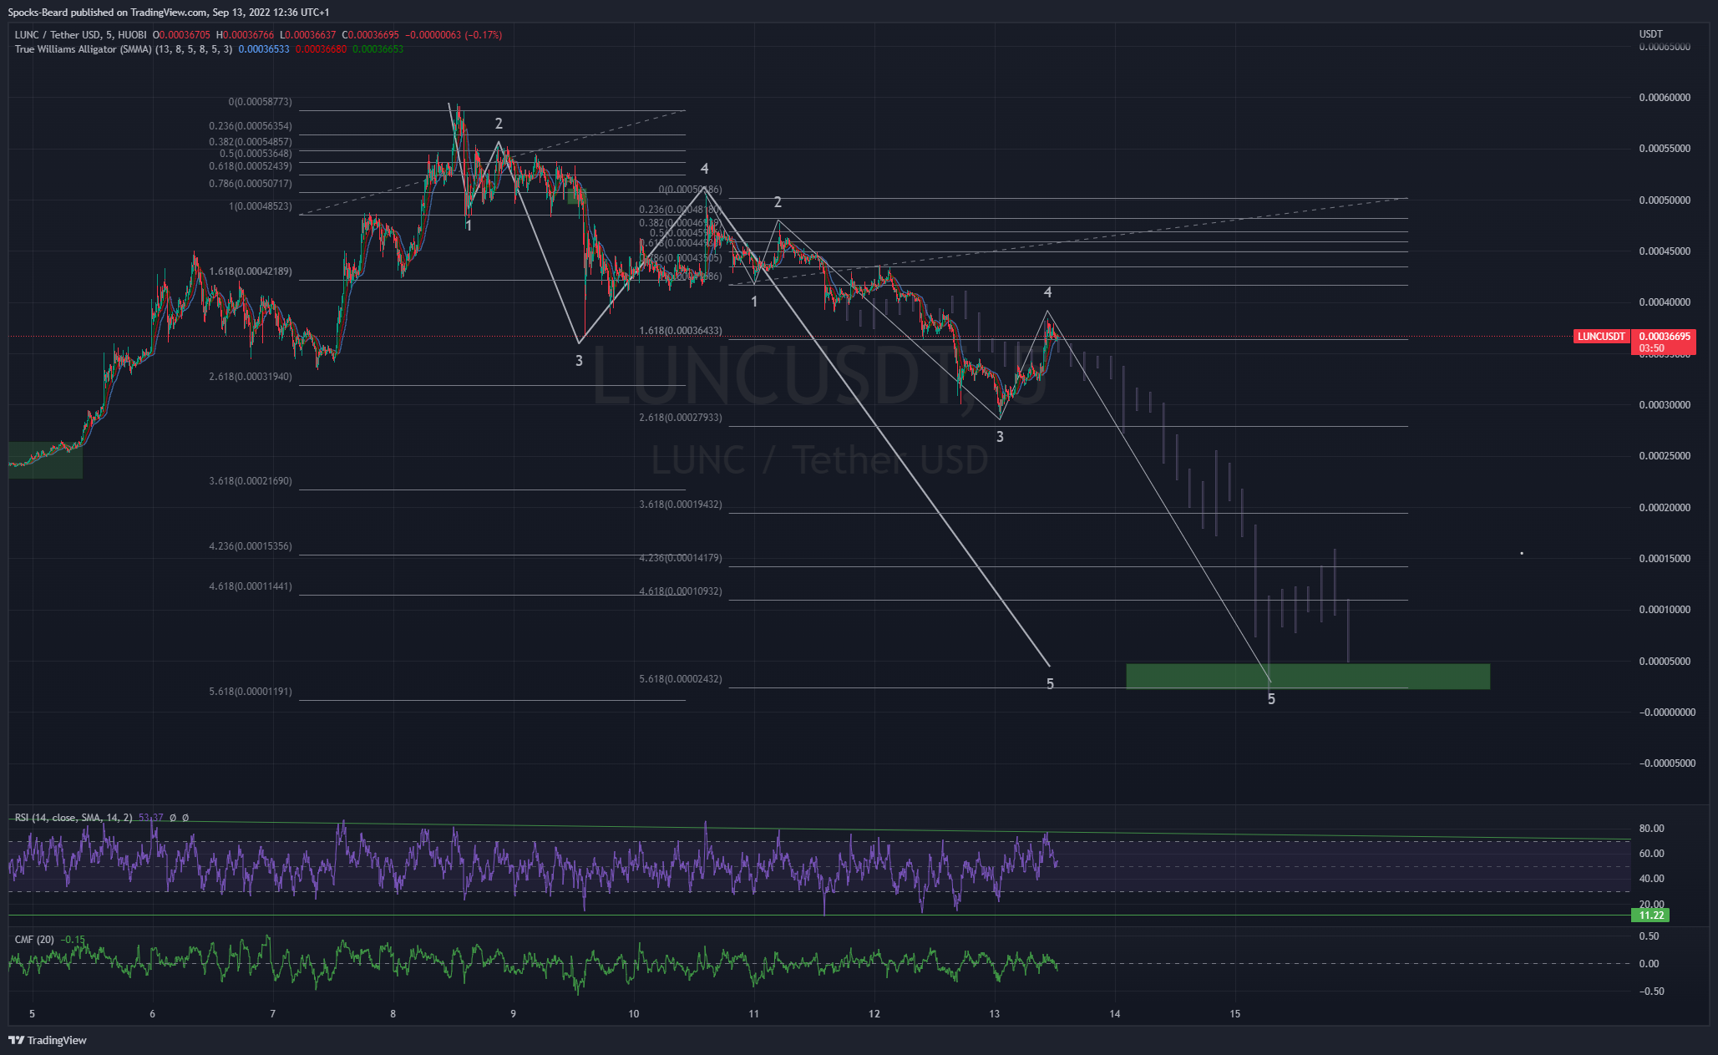The height and width of the screenshot is (1055, 1718).
Task: Click the 0.236(0.00056354) Fibonacci label
Action: [251, 126]
